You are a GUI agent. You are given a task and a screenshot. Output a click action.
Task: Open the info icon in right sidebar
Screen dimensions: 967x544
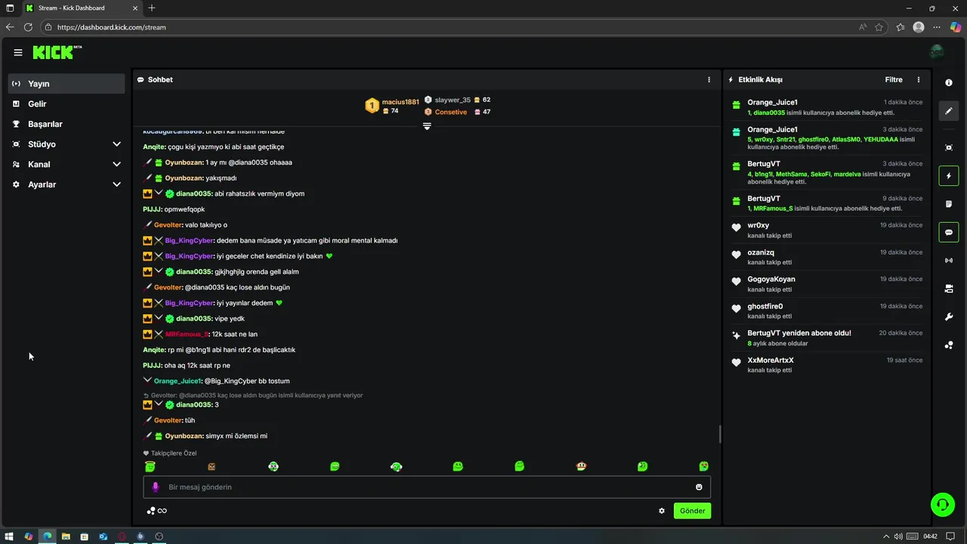pyautogui.click(x=949, y=83)
